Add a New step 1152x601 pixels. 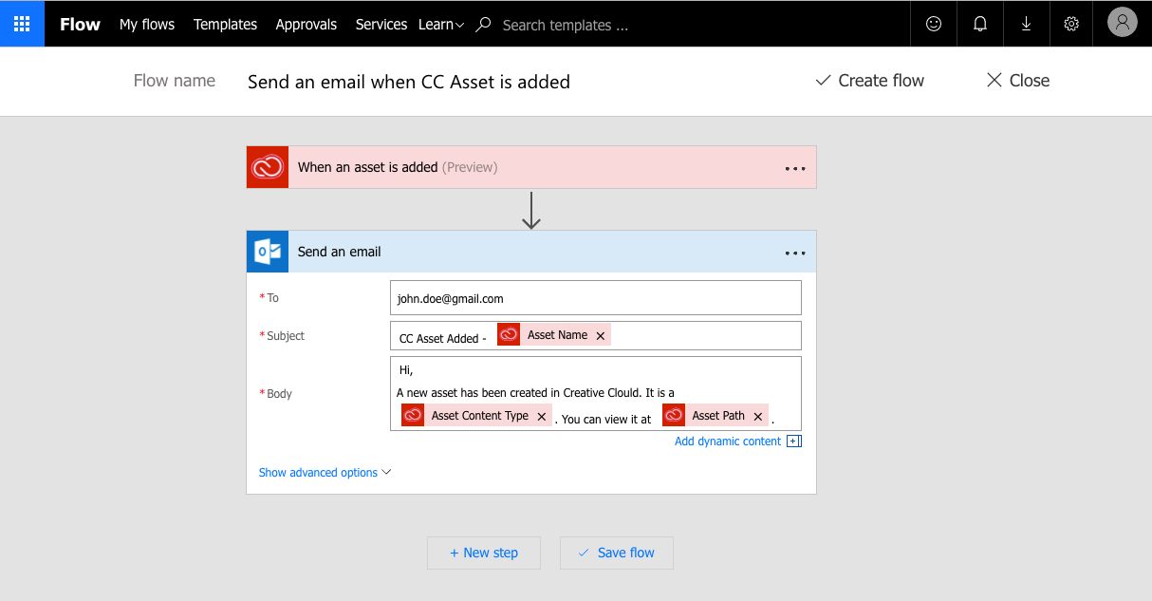tap(484, 553)
